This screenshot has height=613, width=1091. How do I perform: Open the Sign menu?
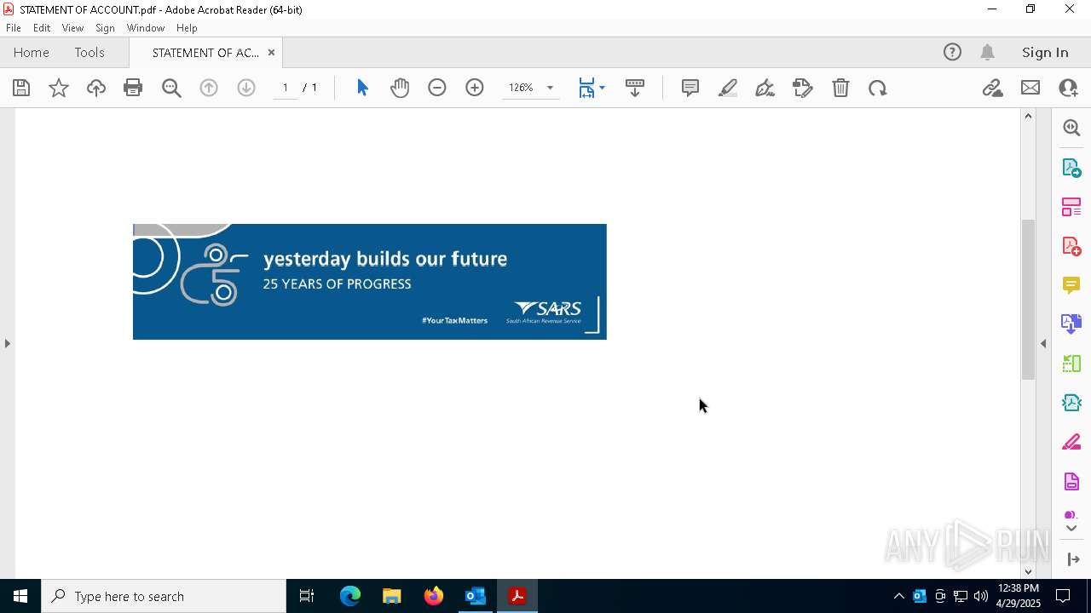tap(106, 28)
